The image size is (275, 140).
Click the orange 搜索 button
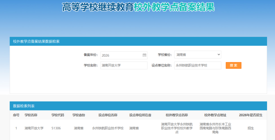pos(233,65)
